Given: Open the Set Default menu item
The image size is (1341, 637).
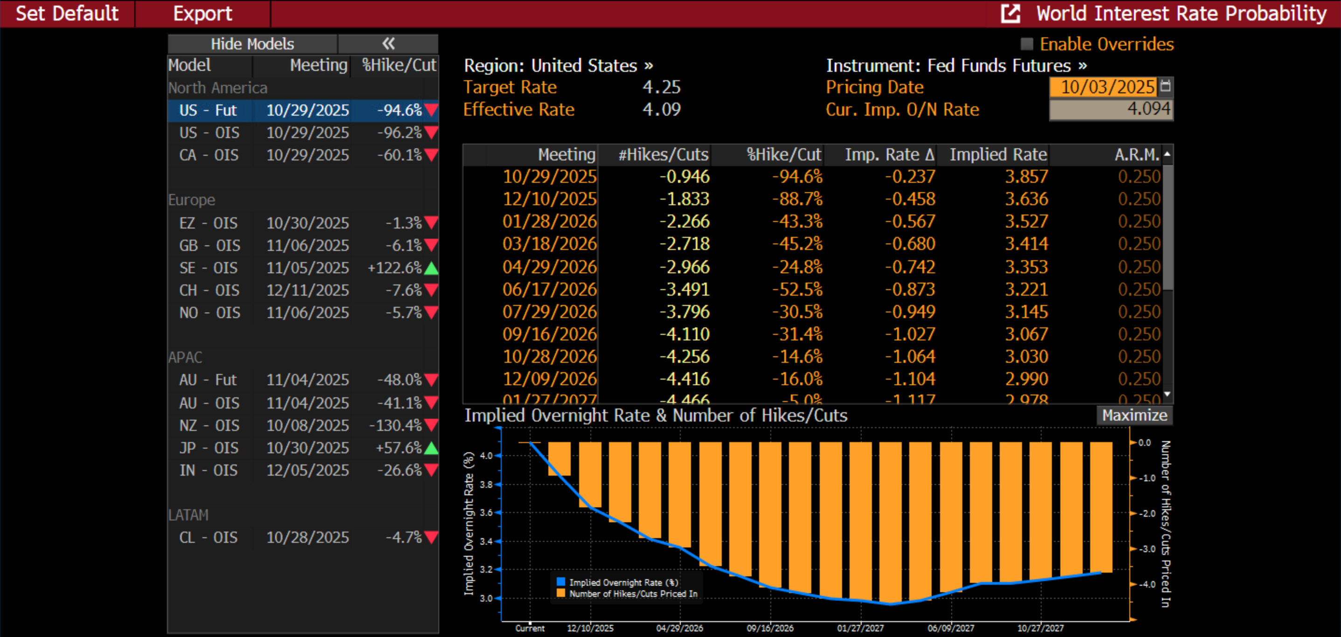Looking at the screenshot, I should [x=67, y=13].
